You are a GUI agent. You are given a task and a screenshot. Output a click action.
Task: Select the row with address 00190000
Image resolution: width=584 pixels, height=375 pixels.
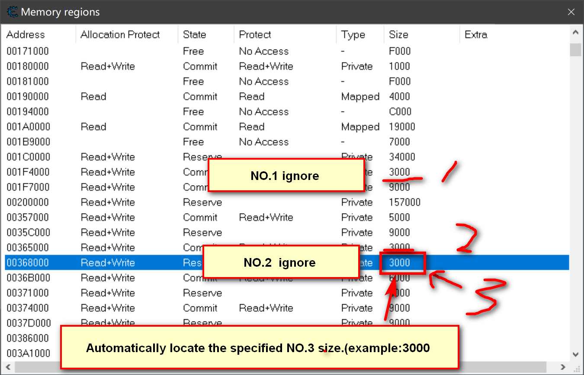click(x=28, y=97)
